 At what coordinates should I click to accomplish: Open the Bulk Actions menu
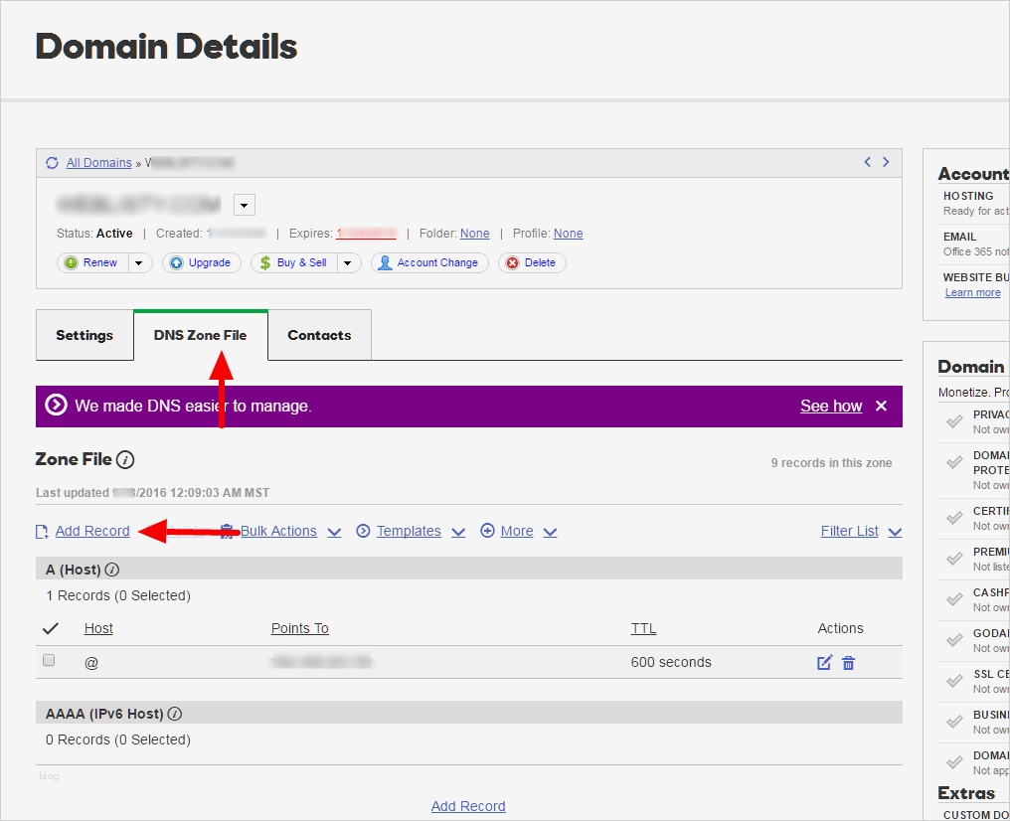(279, 531)
